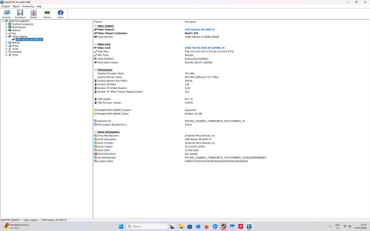Click the green ReBAR State check icon
Image resolution: width=370 pixels, height=231 pixels.
pyautogui.click(x=96, y=114)
